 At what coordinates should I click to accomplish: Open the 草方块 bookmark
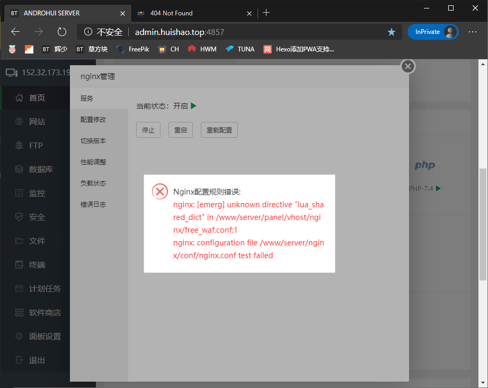click(x=92, y=49)
